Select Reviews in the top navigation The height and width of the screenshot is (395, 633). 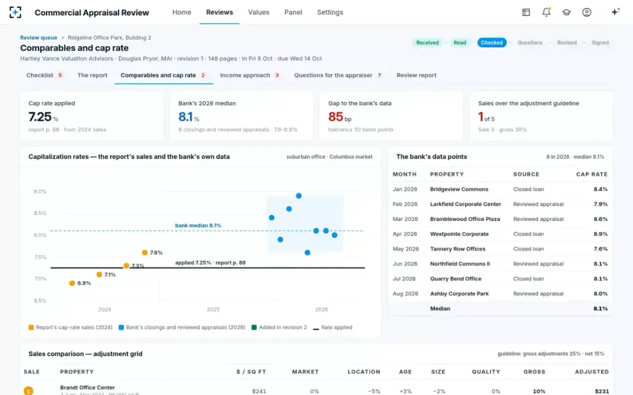[x=219, y=12]
